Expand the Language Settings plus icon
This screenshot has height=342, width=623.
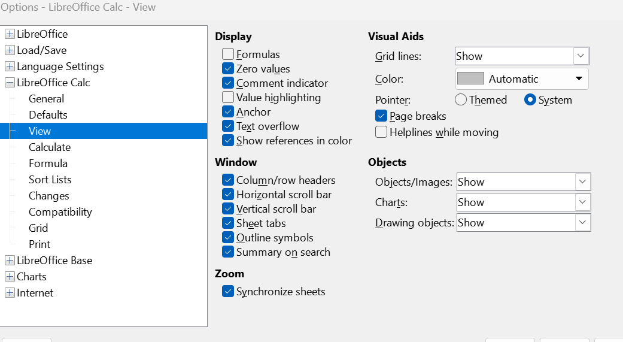click(10, 66)
